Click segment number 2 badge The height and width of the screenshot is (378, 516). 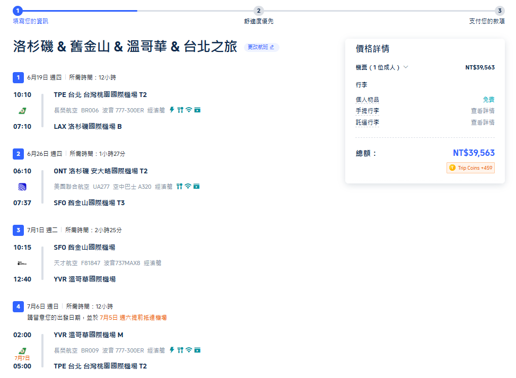(18, 154)
